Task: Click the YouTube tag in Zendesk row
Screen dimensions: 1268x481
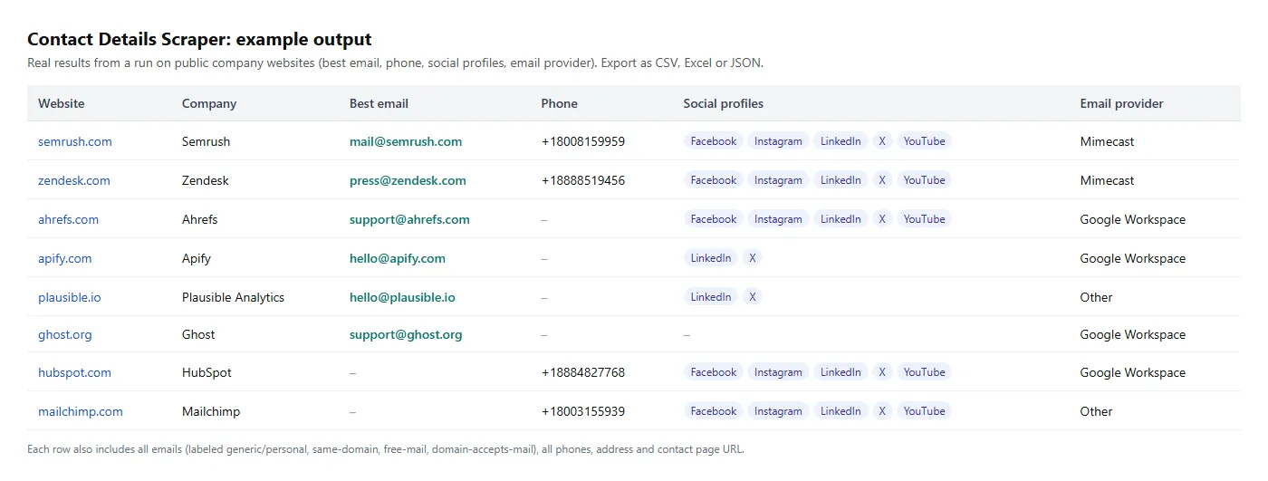Action: [924, 180]
